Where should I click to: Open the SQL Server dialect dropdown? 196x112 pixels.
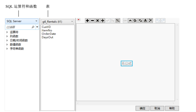[x=22, y=21]
